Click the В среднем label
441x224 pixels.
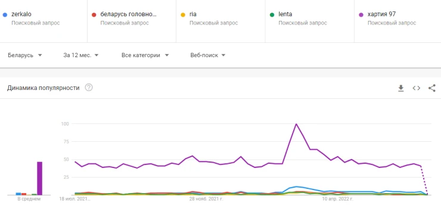coord(29,199)
